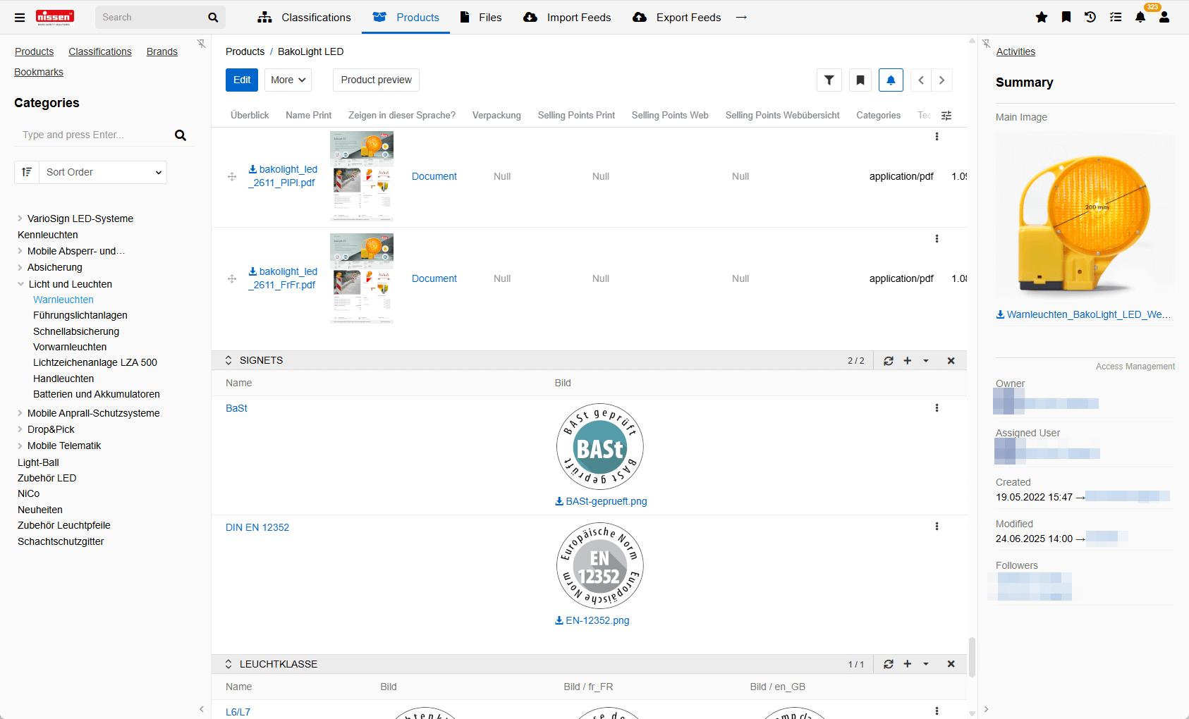Click the Edit button

click(x=242, y=80)
